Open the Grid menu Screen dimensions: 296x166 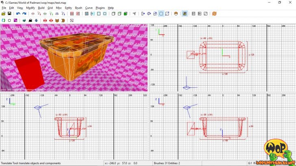click(x=50, y=8)
